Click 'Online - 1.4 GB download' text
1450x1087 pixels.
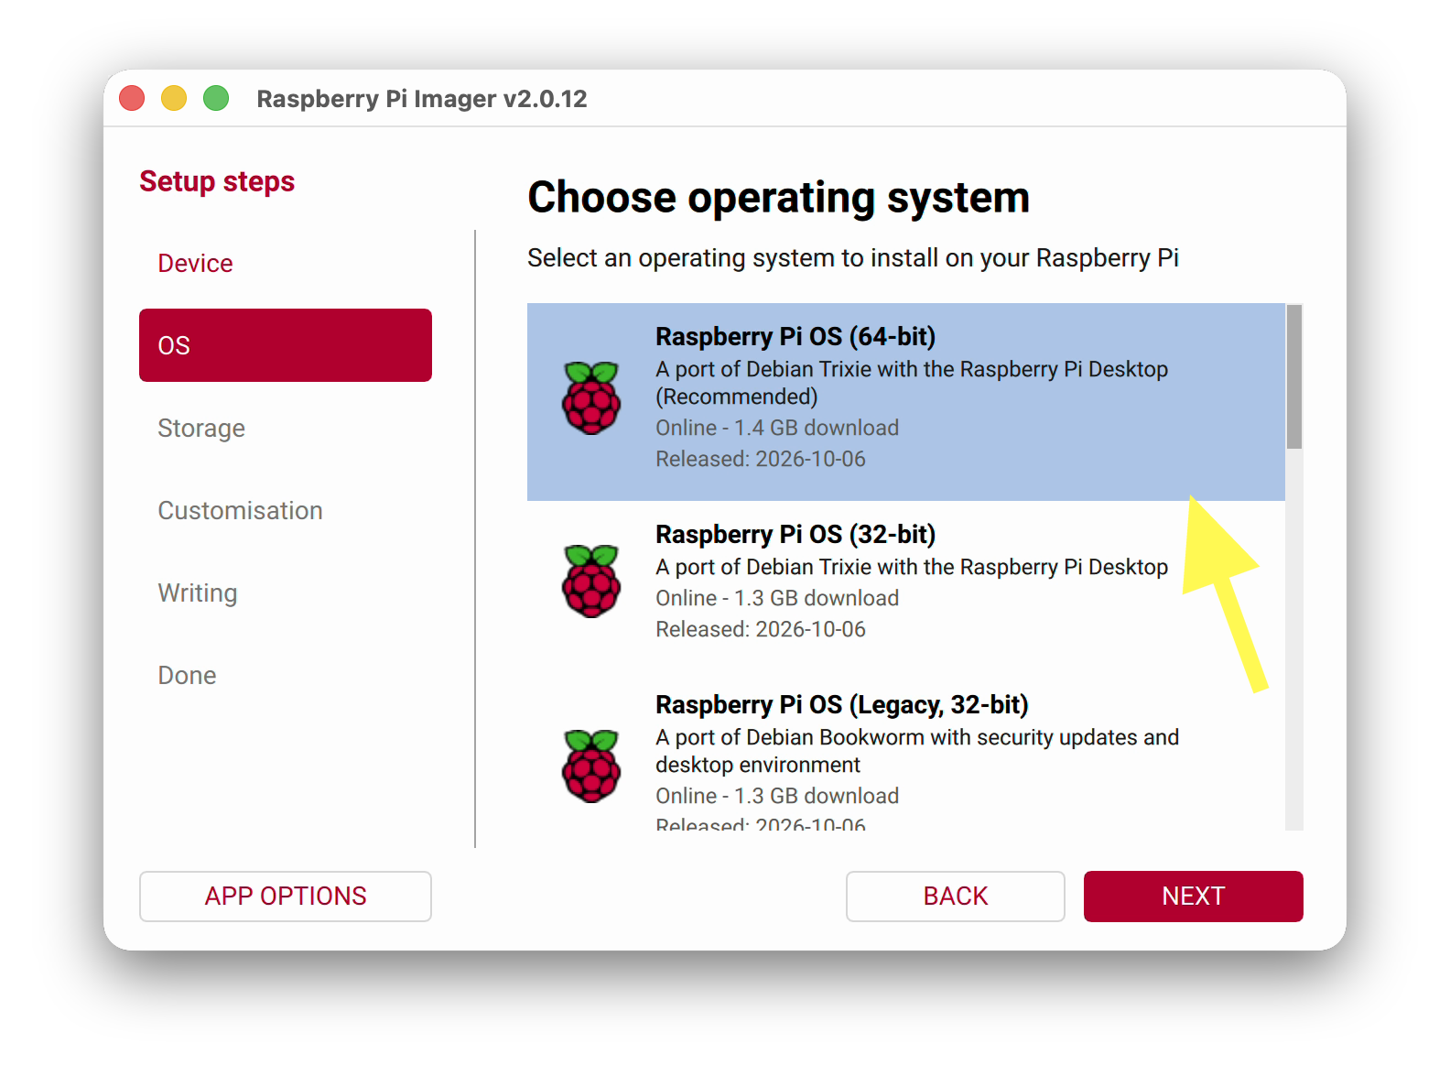777,428
